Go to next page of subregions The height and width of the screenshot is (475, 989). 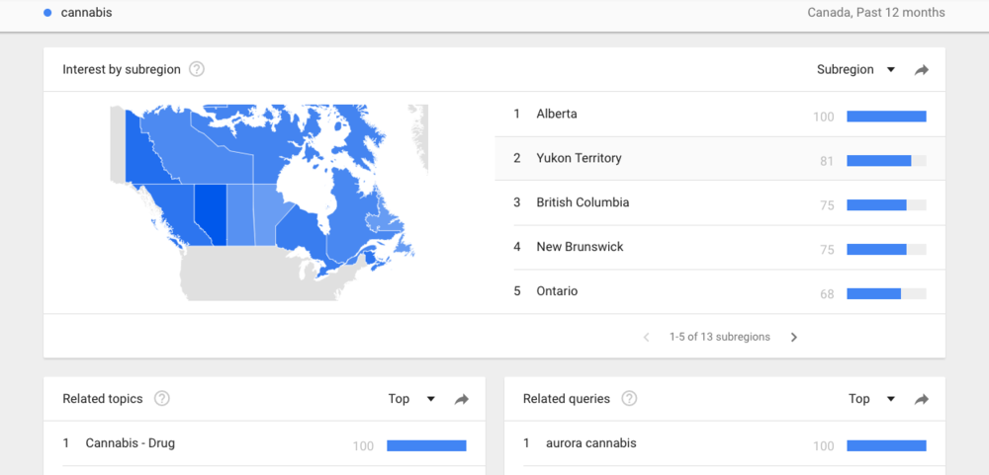(x=793, y=337)
